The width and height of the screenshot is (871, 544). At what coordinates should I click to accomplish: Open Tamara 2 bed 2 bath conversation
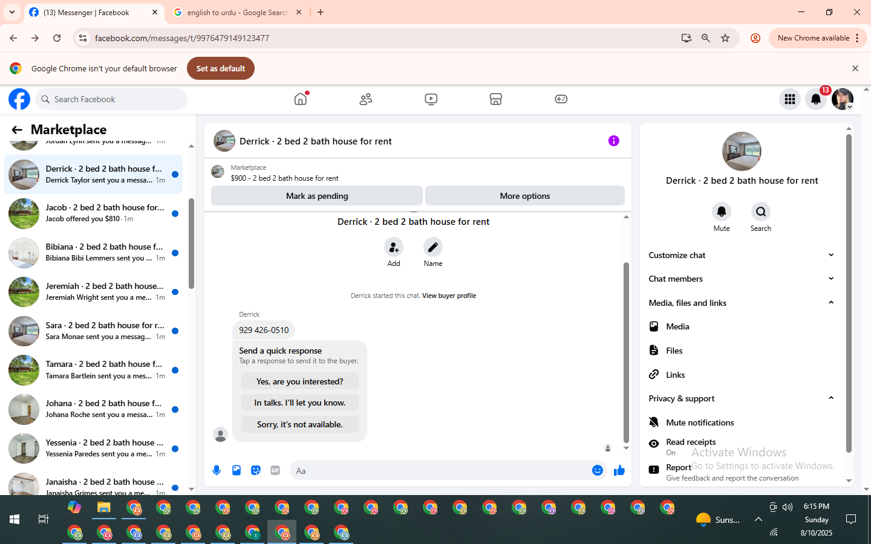(x=94, y=370)
